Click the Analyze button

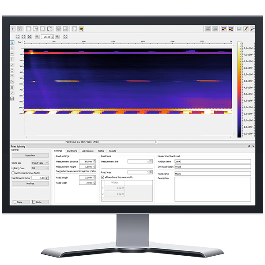click(x=30, y=183)
